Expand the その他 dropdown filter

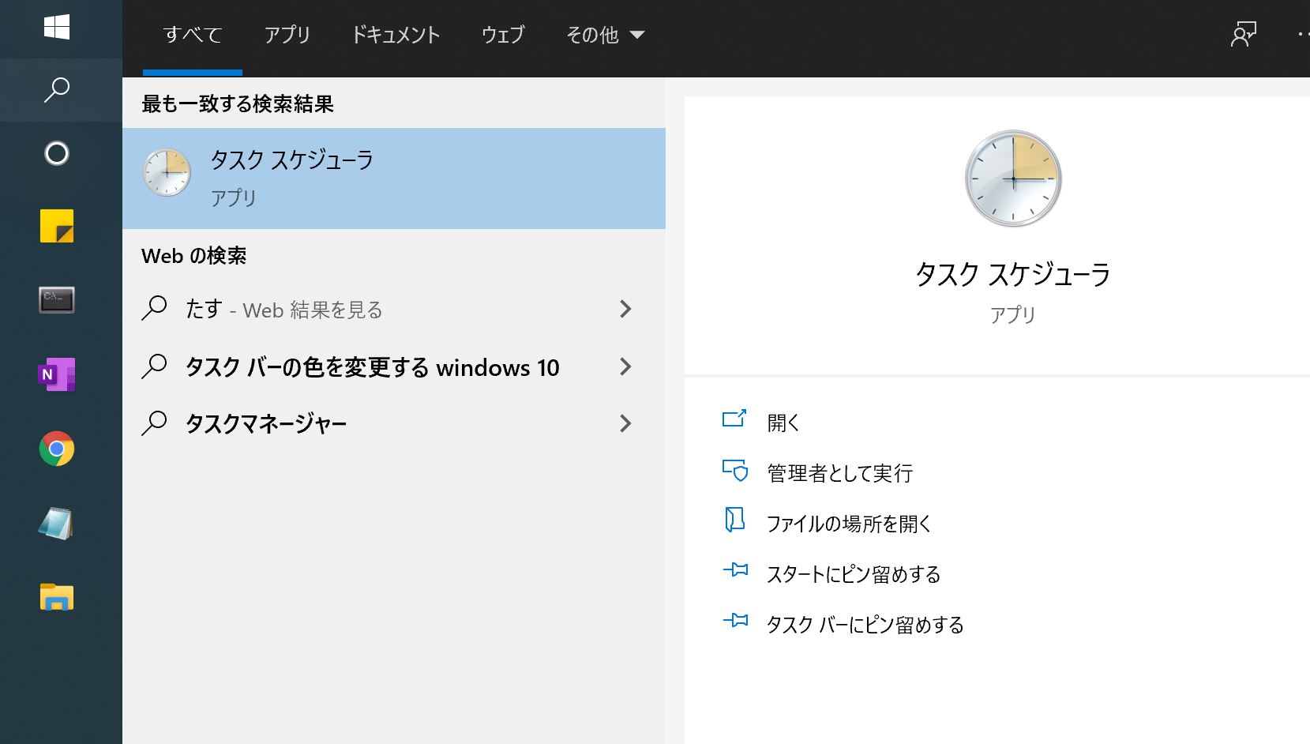(605, 35)
